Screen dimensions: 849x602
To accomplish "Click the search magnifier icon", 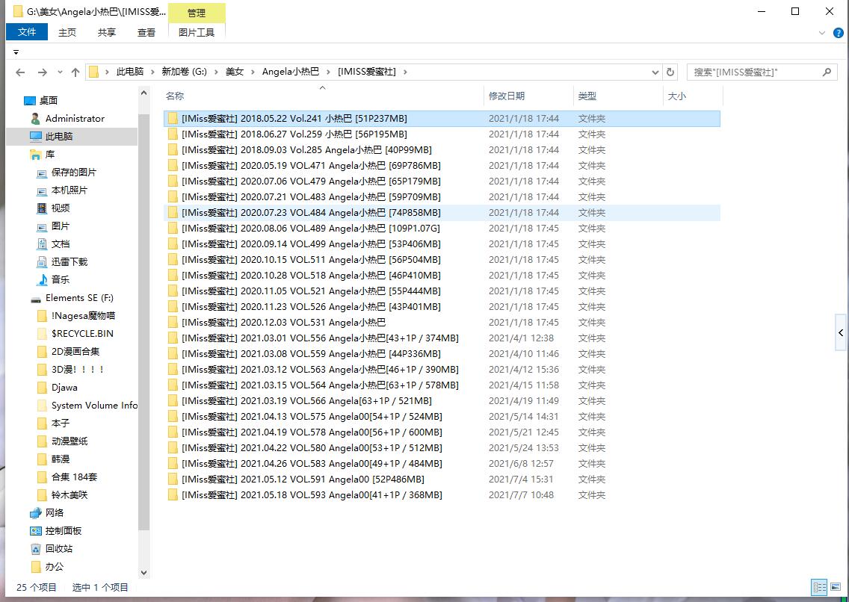I will pos(827,72).
